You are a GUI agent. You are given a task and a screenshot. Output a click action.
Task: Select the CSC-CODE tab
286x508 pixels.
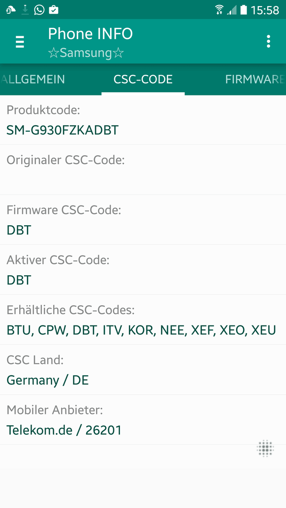point(143,79)
